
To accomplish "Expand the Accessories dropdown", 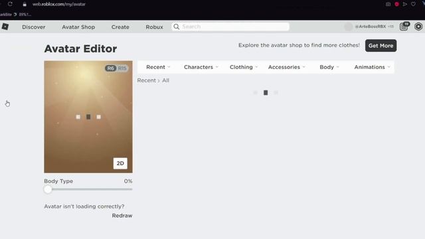I will 286,67.
